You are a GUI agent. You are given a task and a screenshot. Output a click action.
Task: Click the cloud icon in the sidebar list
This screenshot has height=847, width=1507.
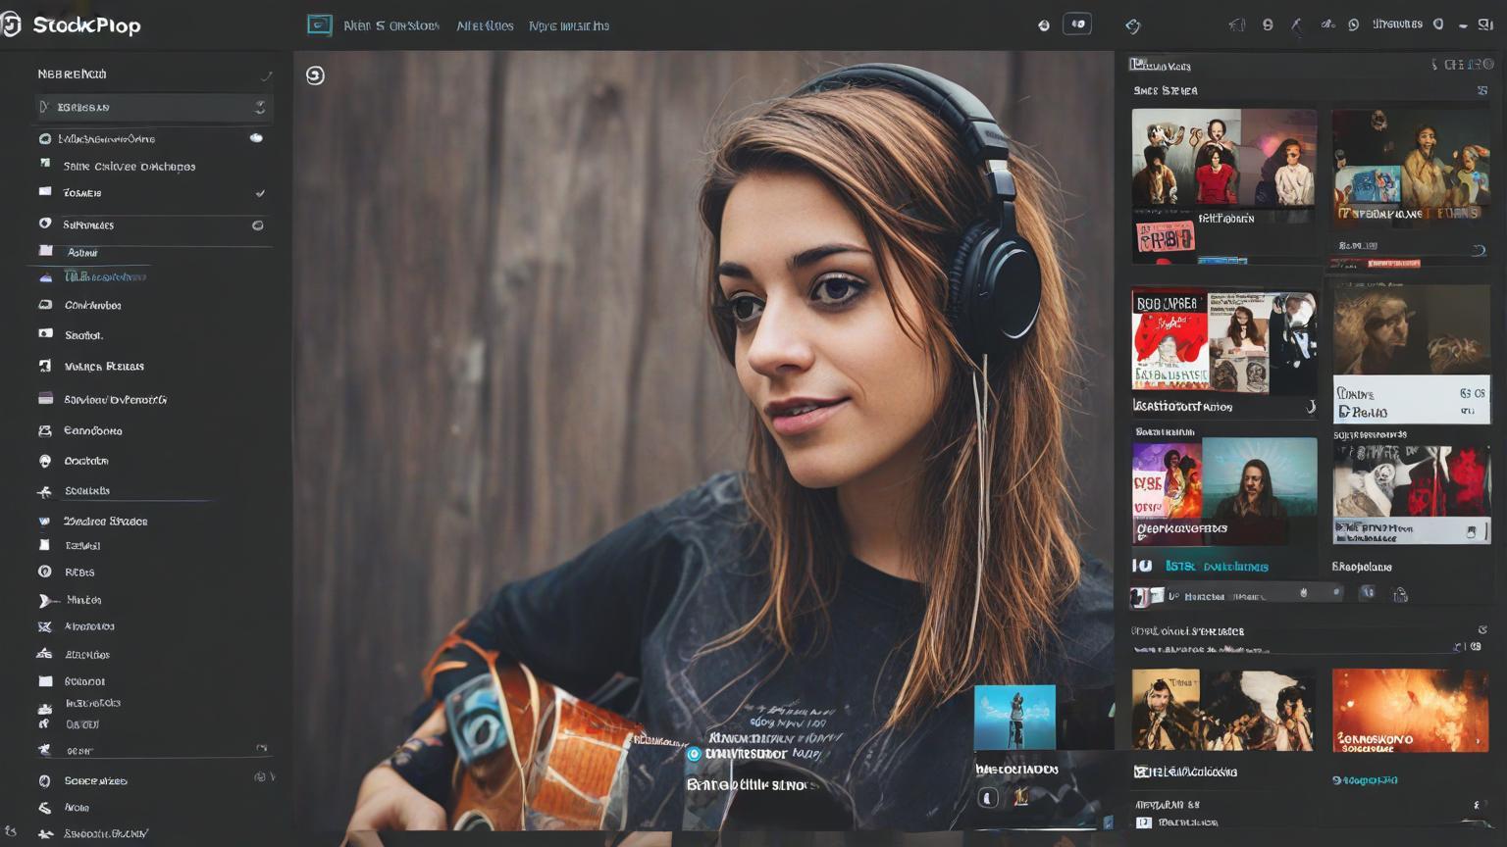pos(256,138)
